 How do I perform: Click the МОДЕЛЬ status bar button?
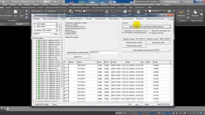pos(119,113)
